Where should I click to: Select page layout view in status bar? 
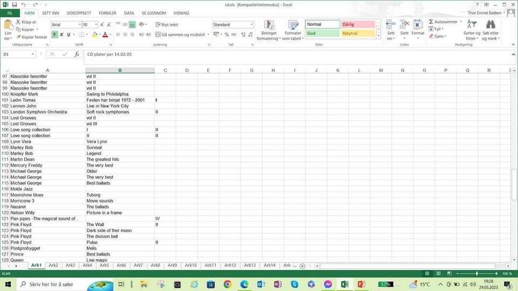pyautogui.click(x=438, y=274)
